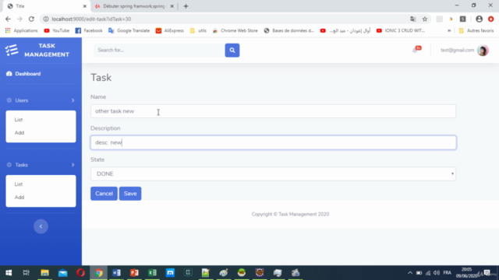
Task: Bookmark page with the star icon
Action: pos(424,19)
